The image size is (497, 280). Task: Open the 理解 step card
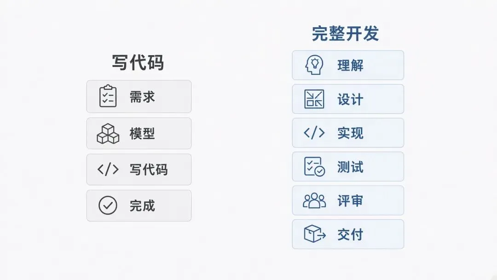[x=348, y=65]
